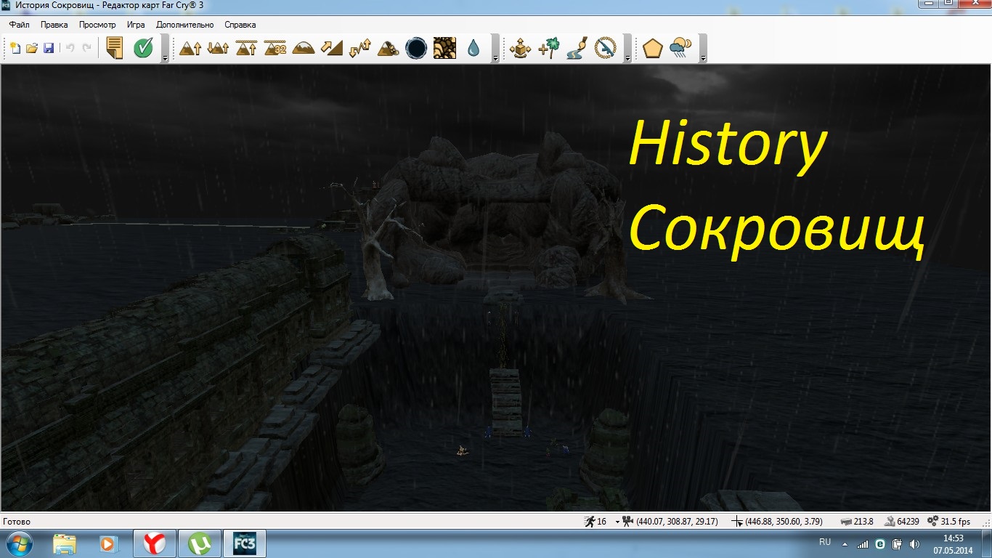Screen dimensions: 992x558
Task: Select the Road painting brush tool
Action: 577,48
